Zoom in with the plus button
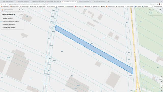 [161, 84]
